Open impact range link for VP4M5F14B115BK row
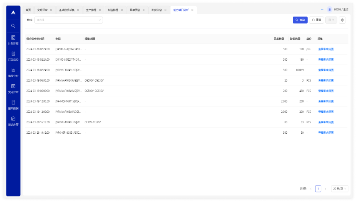356x202 pixels. click(x=326, y=101)
